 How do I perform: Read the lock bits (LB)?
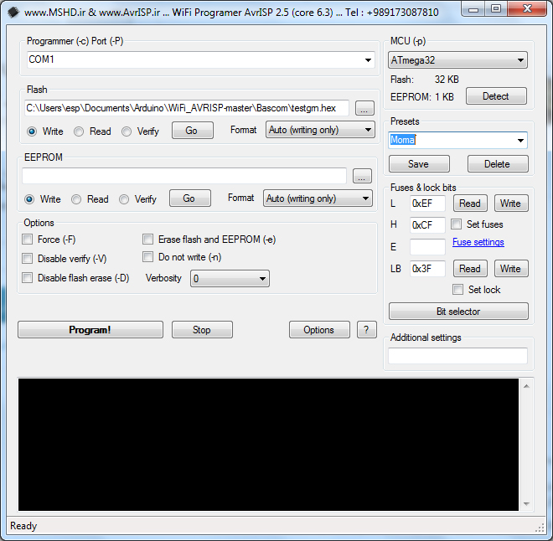(471, 269)
